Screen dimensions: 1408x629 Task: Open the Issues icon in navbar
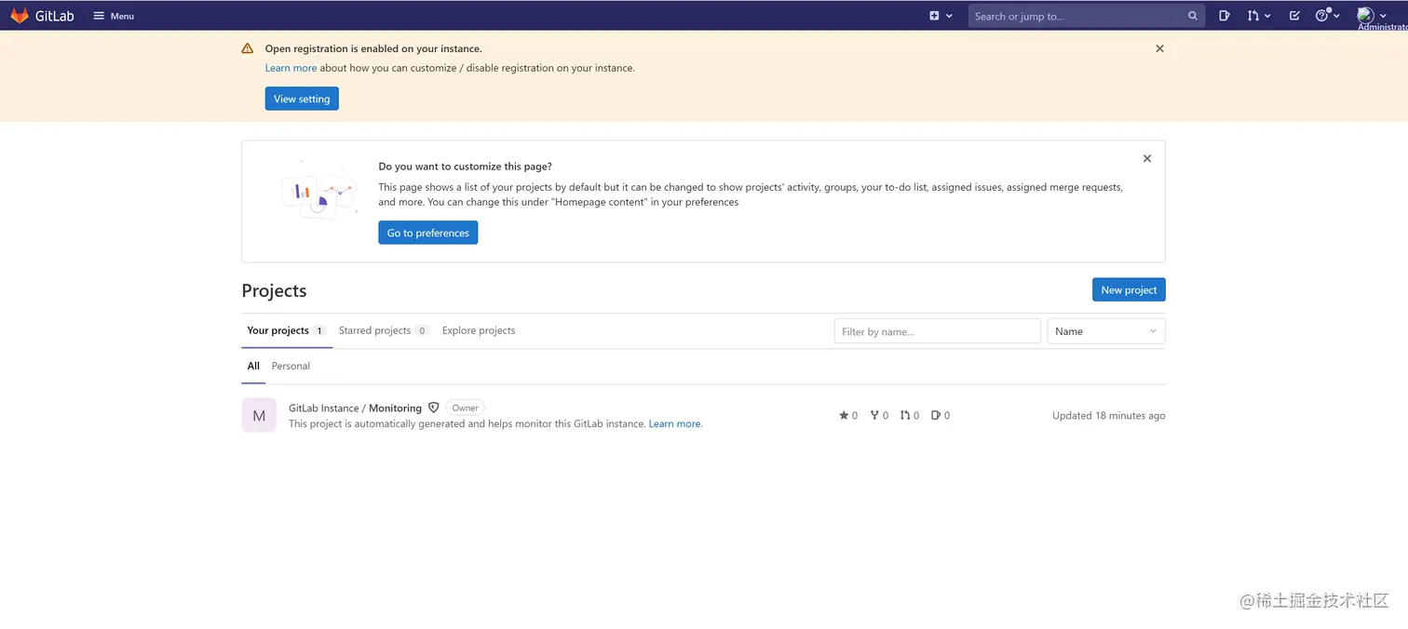(1225, 16)
